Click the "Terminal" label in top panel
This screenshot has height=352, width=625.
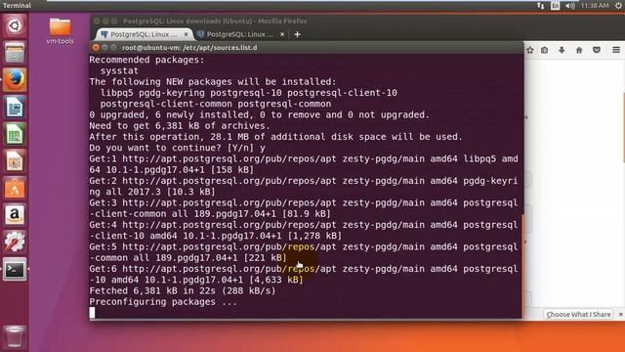[x=17, y=6]
